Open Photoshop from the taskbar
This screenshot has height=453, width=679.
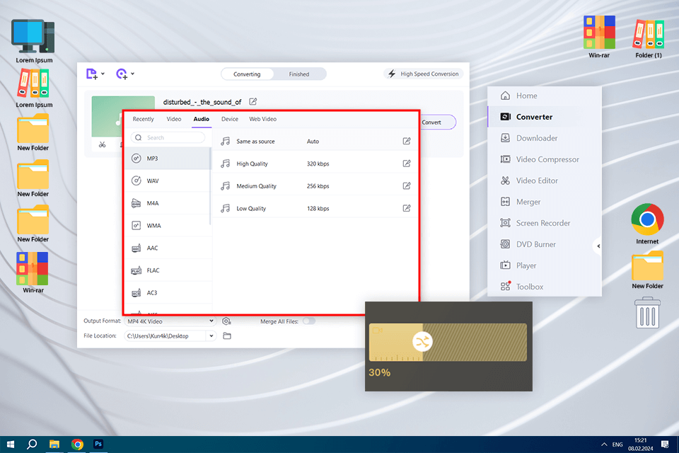(x=98, y=445)
